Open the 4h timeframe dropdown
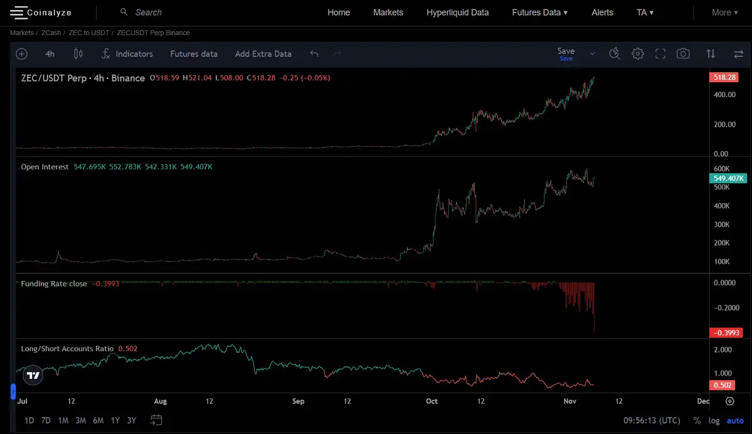Image resolution: width=752 pixels, height=434 pixels. click(50, 54)
